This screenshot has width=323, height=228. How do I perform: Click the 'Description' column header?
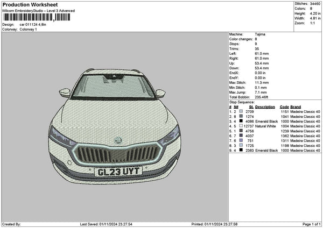(265, 107)
